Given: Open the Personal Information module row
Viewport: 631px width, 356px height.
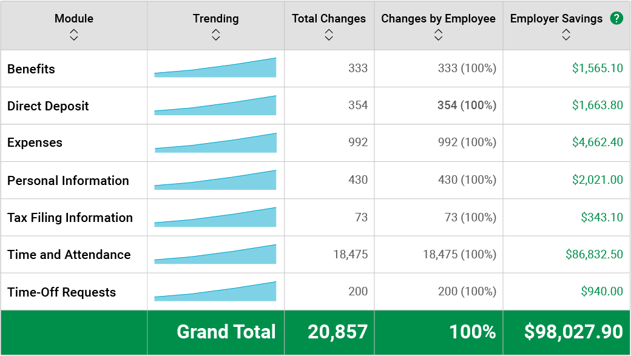Looking at the screenshot, I should (68, 181).
